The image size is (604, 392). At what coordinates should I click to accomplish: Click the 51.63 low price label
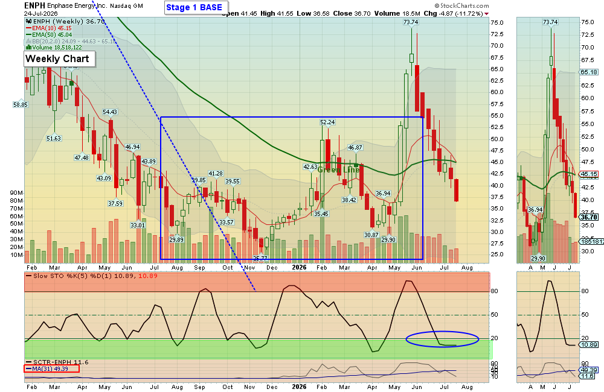(x=54, y=138)
